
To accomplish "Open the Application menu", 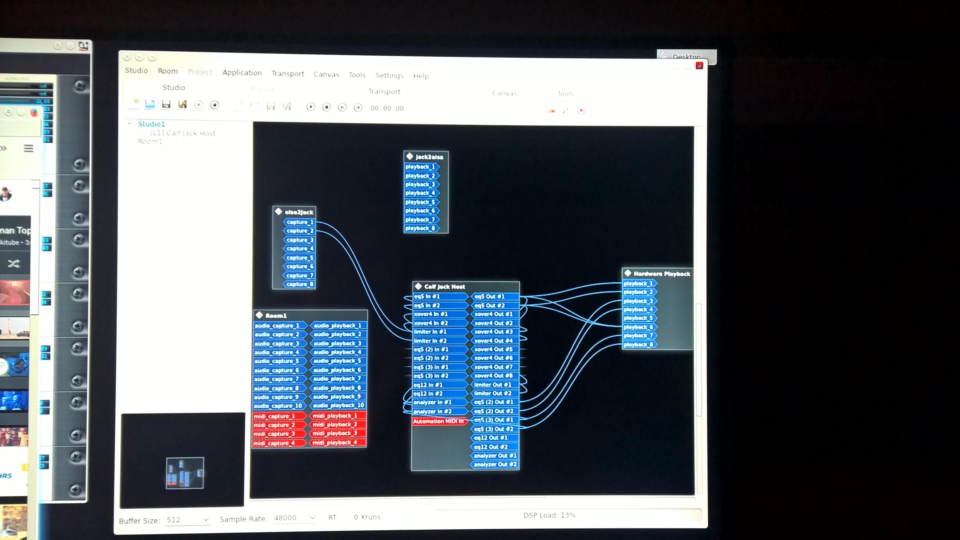I will (x=242, y=73).
